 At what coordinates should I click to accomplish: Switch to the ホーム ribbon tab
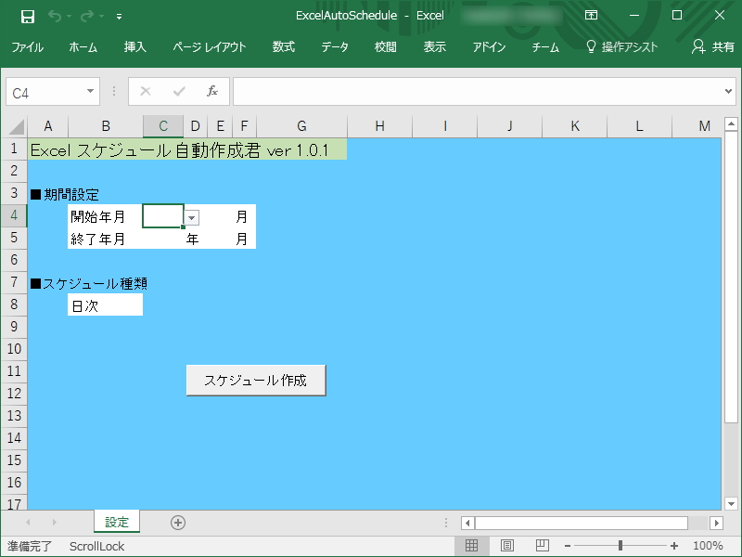(x=83, y=47)
